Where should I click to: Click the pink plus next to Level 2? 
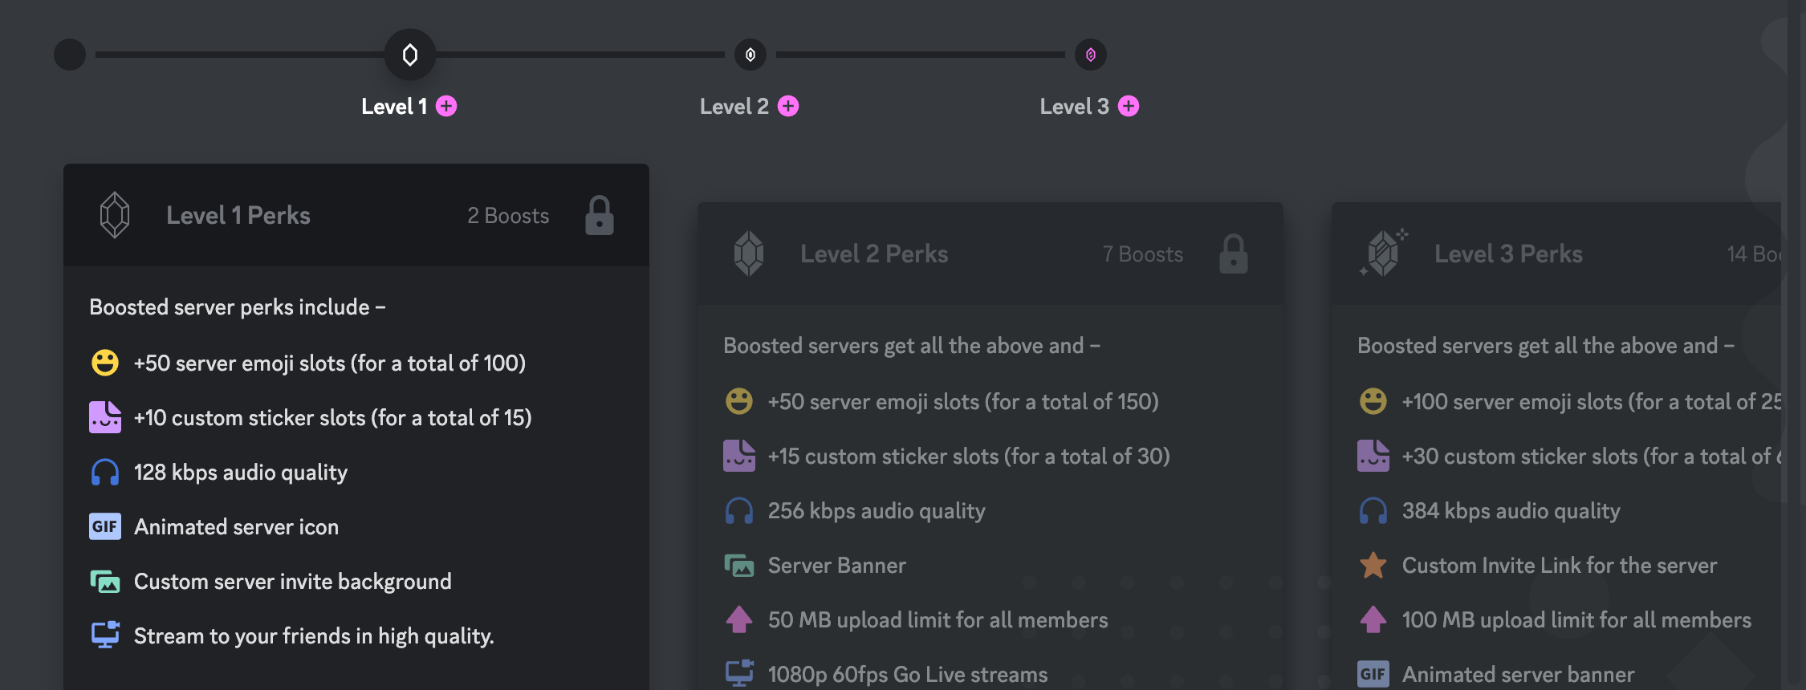(788, 106)
